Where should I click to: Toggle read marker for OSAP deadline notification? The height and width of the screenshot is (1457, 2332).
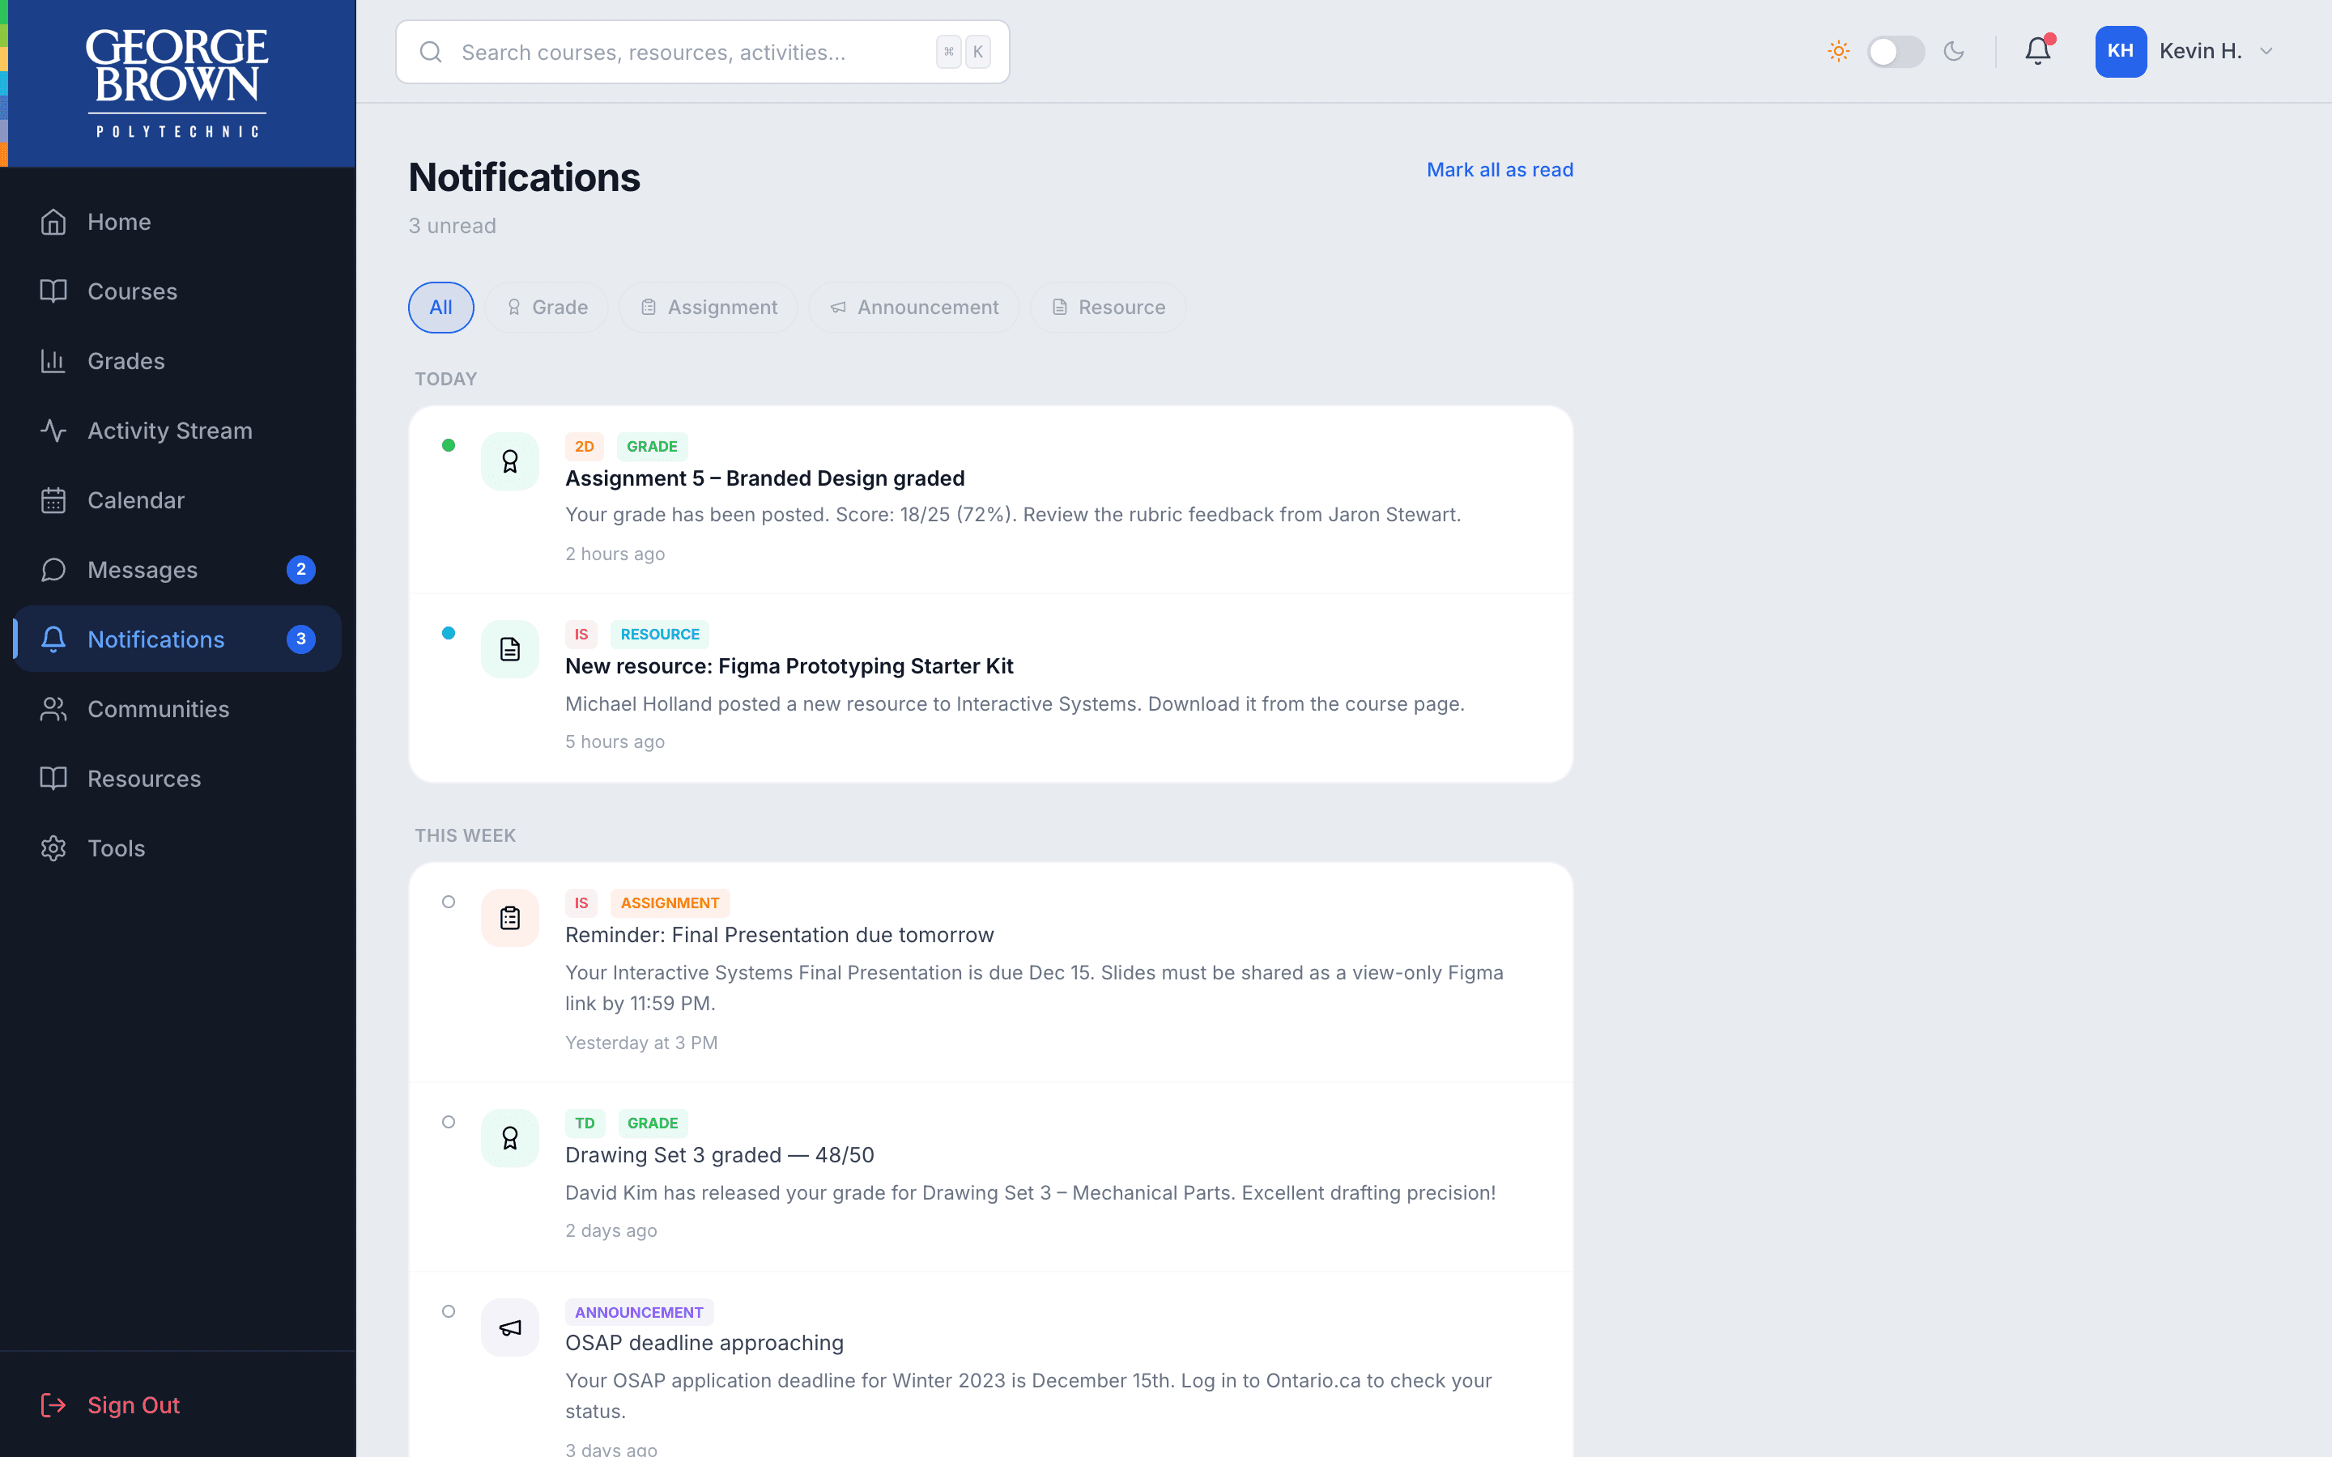point(448,1311)
